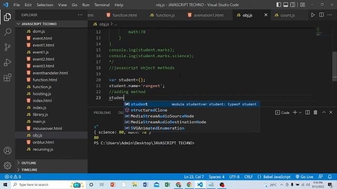
Task: Change file encoding UTF-8
Action: point(234,177)
